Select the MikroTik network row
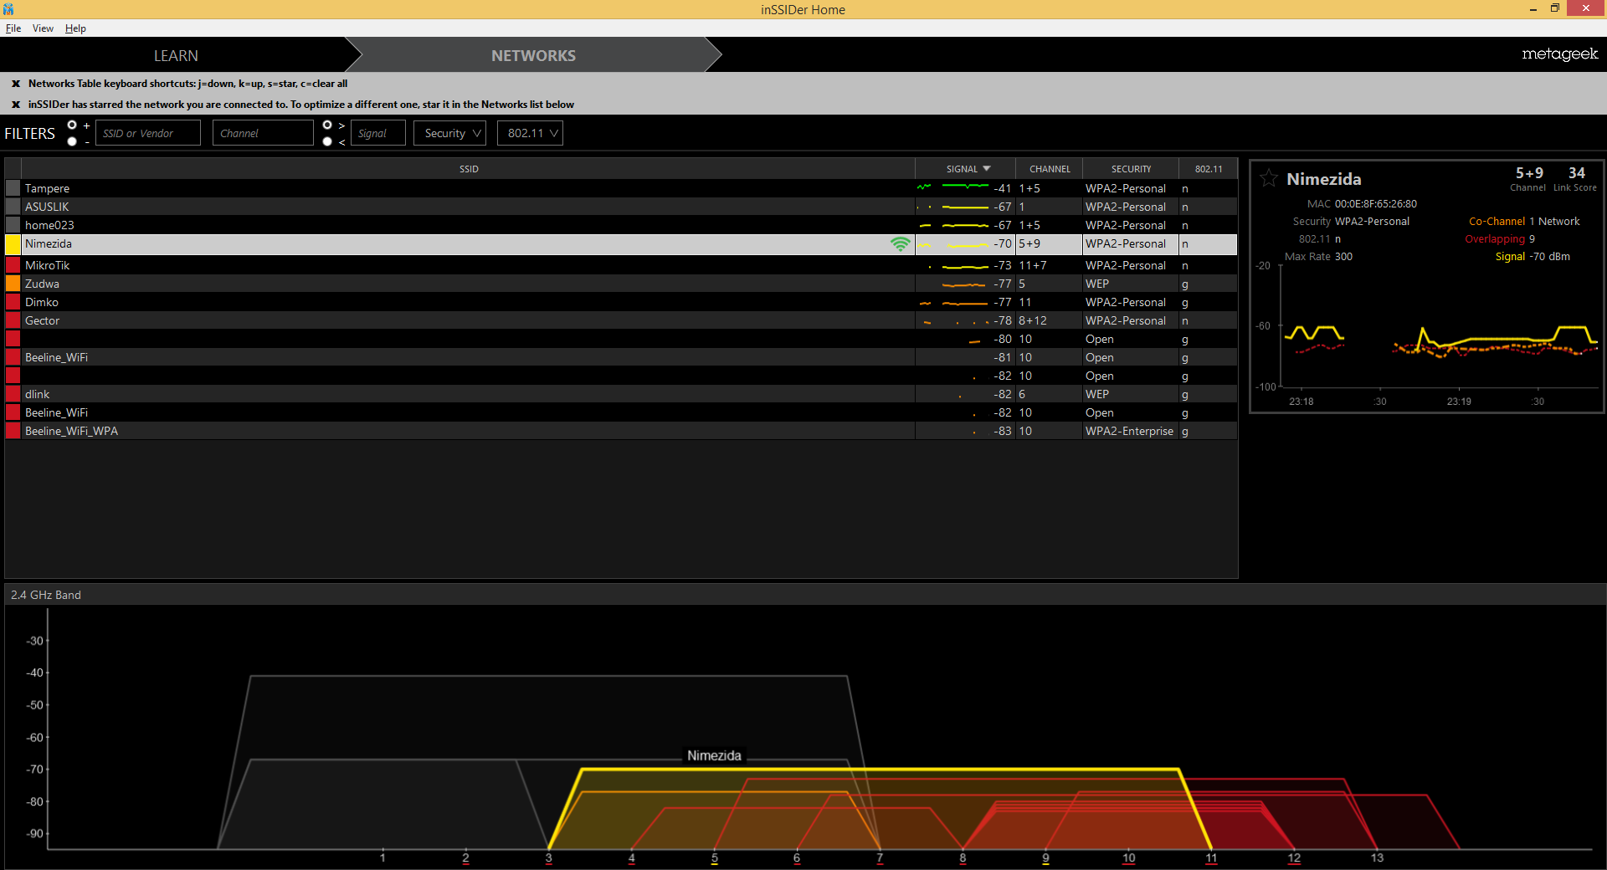Image resolution: width=1607 pixels, height=870 pixels. click(x=621, y=265)
